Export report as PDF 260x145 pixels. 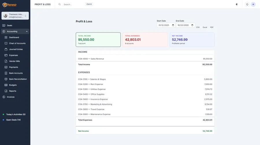[212, 27]
